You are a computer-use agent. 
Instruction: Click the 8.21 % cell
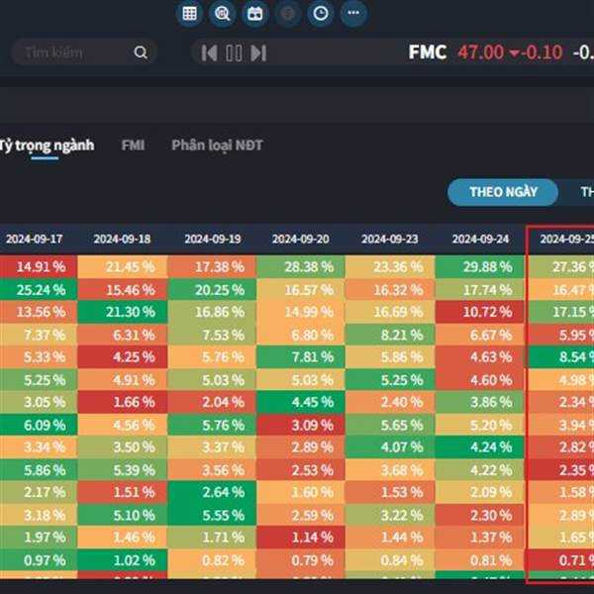(390, 335)
